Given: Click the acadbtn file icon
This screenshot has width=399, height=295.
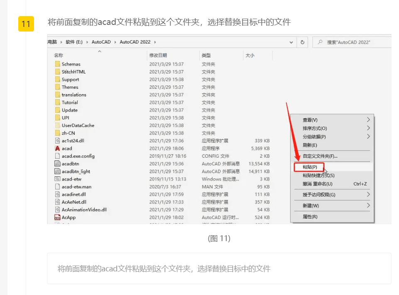Looking at the screenshot, I should tap(58, 163).
